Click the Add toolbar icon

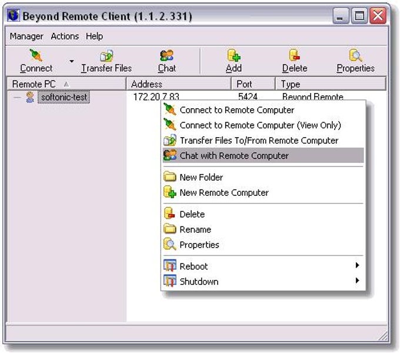point(234,55)
